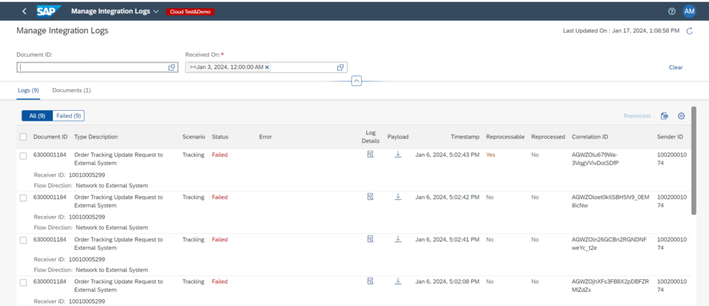Screen dimensions: 709x306
Task: Click the back navigation arrow
Action: coord(25,12)
